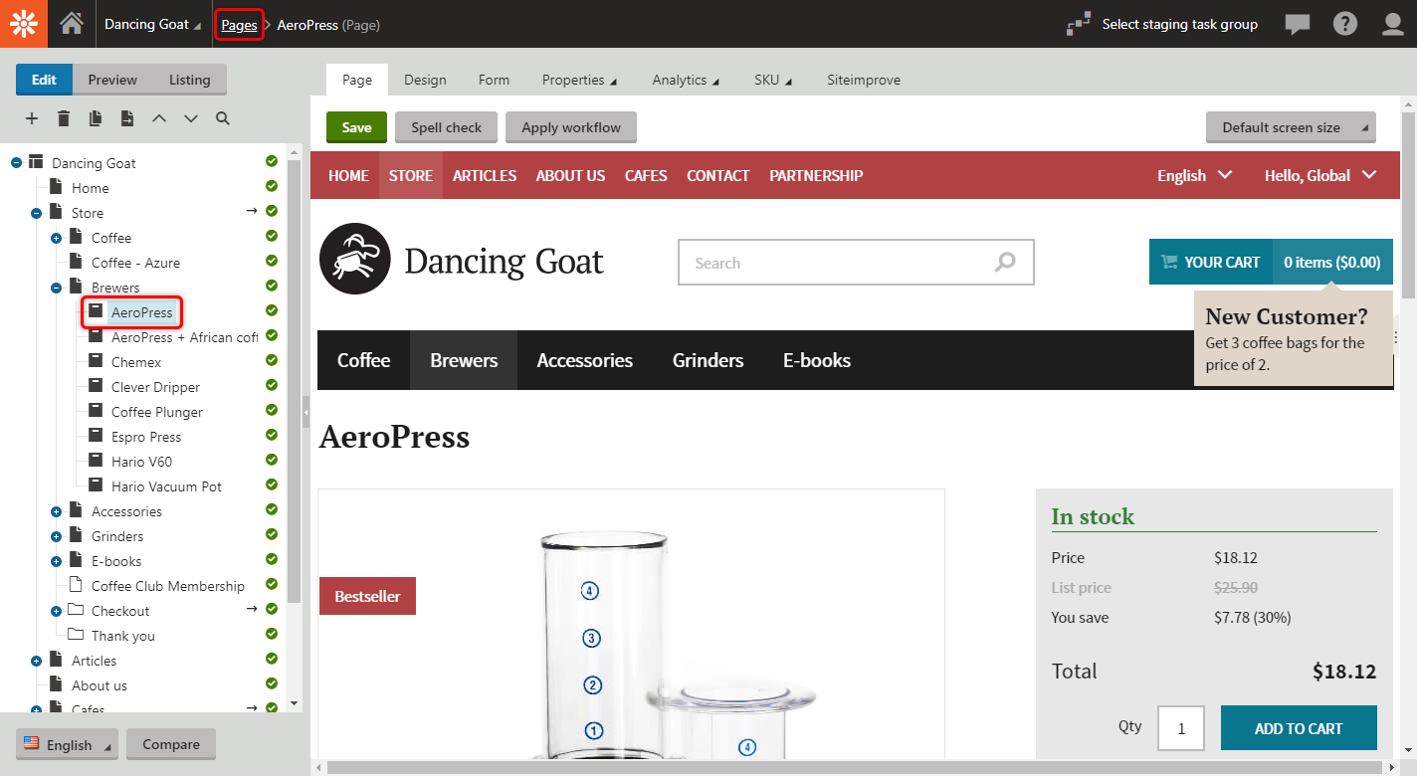Click redirect arrow icon beside Store

252,211
